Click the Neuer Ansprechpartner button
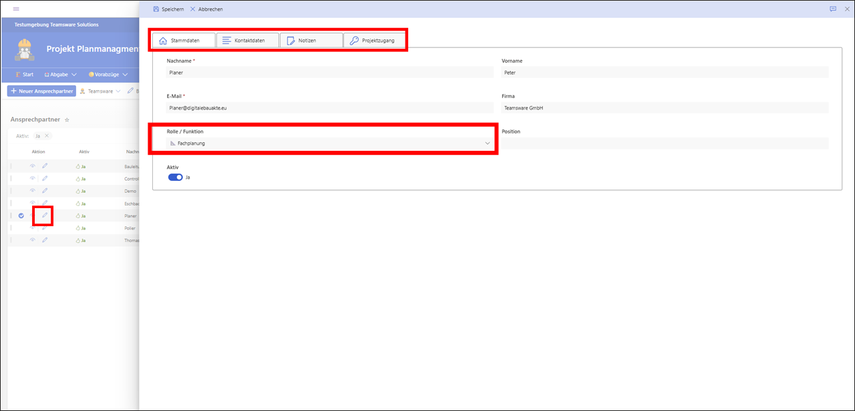The height and width of the screenshot is (411, 855). click(41, 91)
